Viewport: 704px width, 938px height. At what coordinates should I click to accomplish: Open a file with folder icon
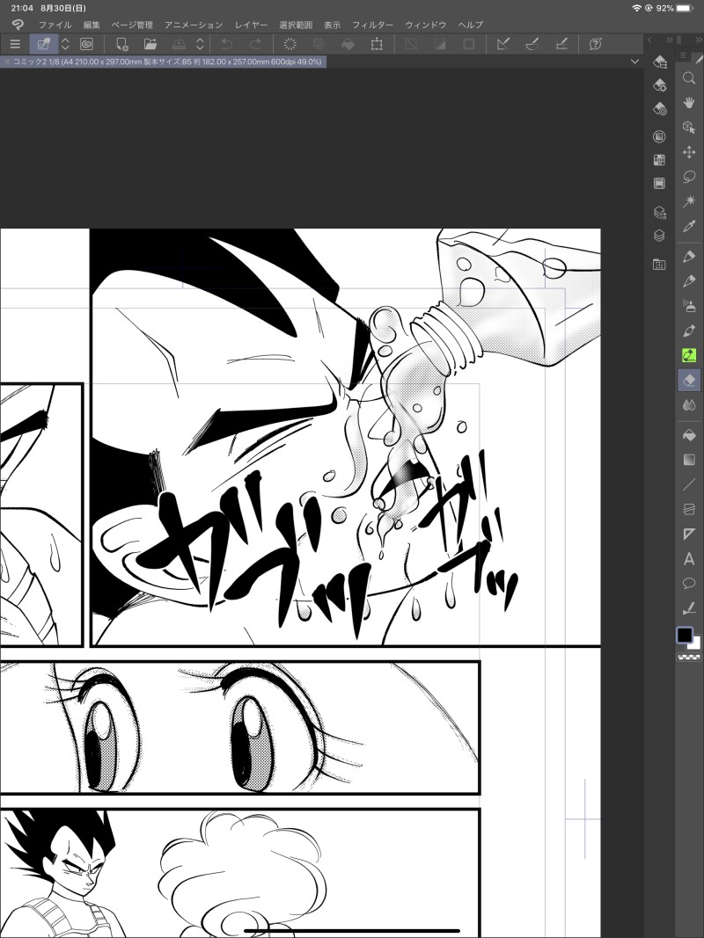coord(150,44)
